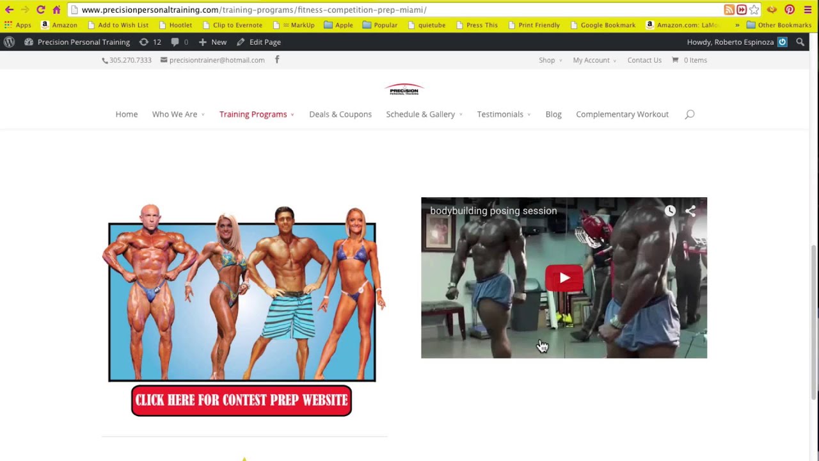Click the Click Here For Contest Prep Website button
Viewport: 819px width, 461px height.
coord(241,401)
